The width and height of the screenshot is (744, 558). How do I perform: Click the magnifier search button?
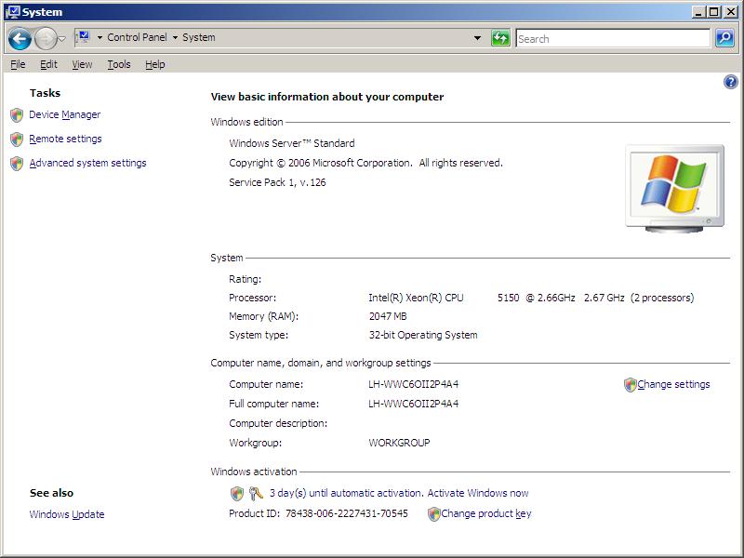[x=724, y=38]
